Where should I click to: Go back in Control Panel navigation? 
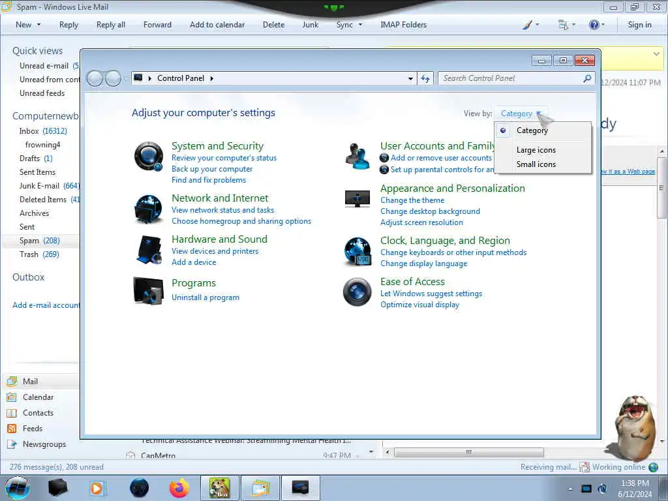pyautogui.click(x=95, y=78)
